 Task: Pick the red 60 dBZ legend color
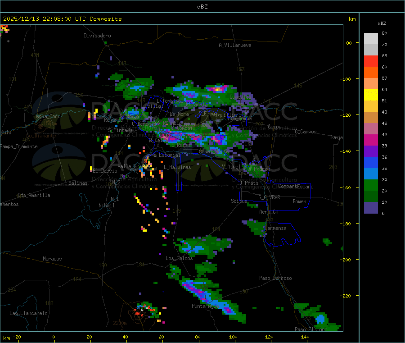click(371, 61)
